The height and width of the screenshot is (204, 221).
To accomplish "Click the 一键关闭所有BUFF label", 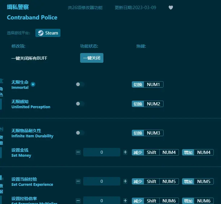I will (29, 58).
